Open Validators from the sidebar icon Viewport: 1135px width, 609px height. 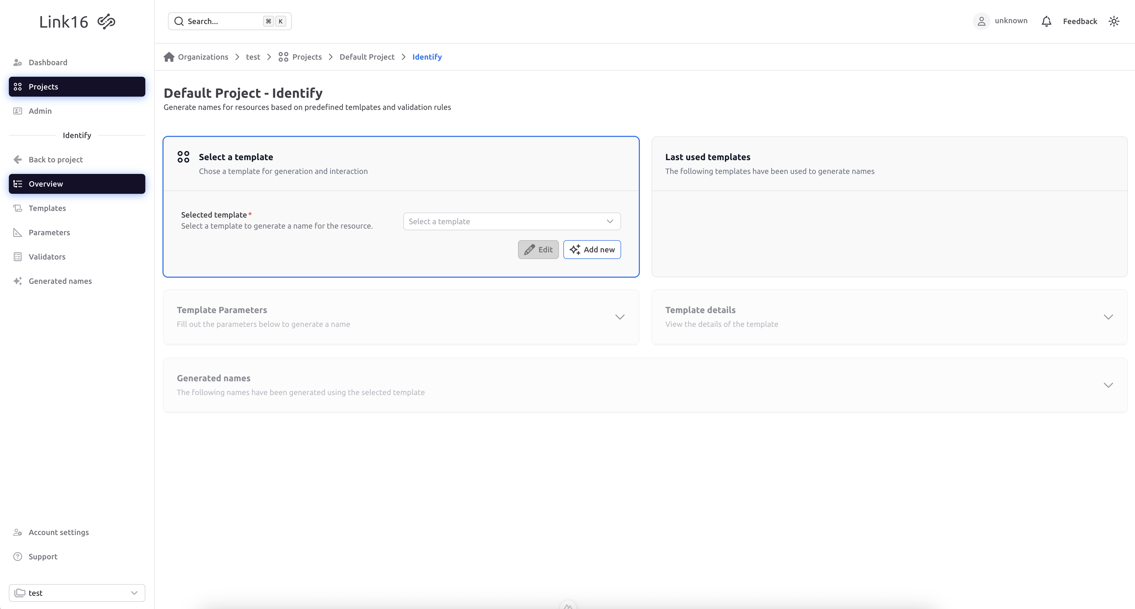tap(18, 256)
